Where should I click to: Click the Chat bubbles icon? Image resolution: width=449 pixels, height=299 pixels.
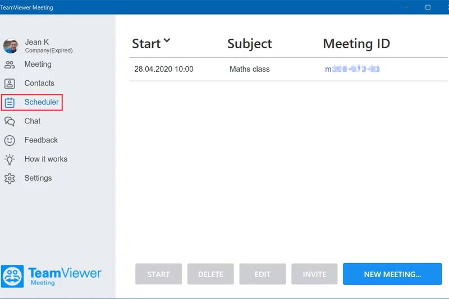point(10,121)
